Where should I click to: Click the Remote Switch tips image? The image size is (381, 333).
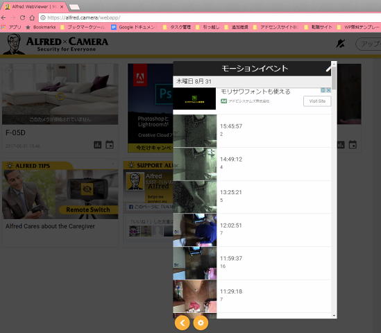(60, 194)
